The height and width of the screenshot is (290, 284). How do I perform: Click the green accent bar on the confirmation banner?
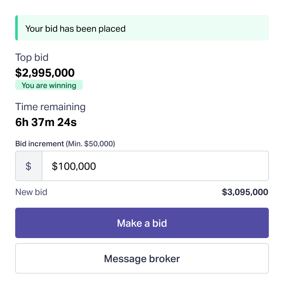pos(16,28)
